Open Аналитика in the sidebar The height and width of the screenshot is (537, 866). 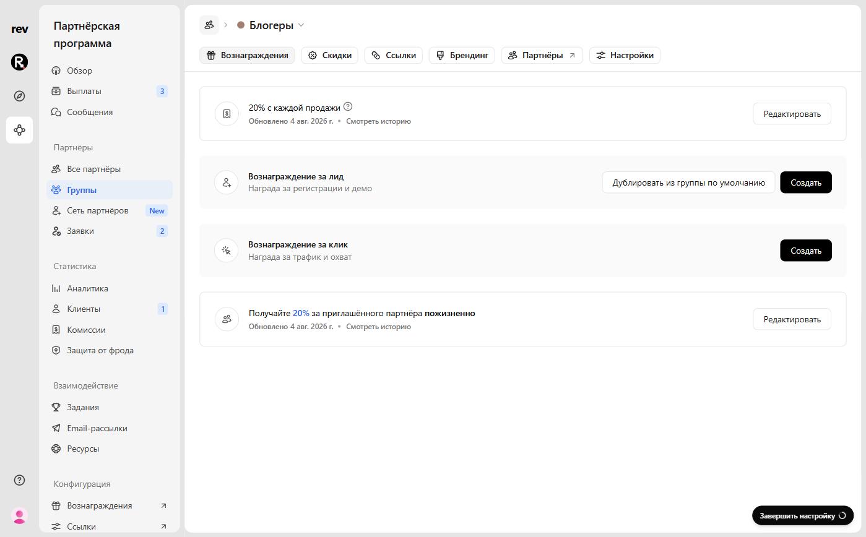[110, 288]
